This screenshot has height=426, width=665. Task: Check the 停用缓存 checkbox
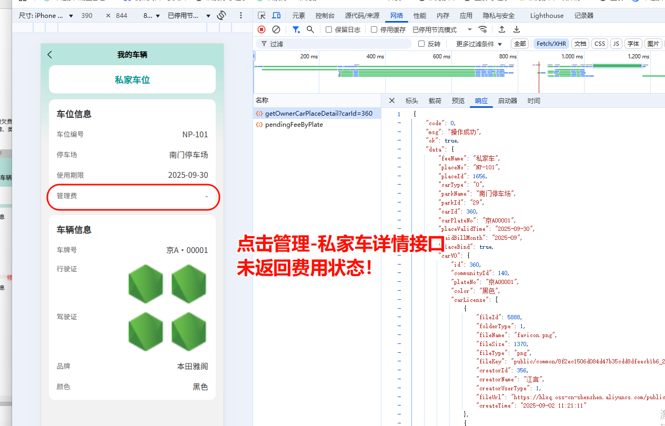[x=374, y=30]
